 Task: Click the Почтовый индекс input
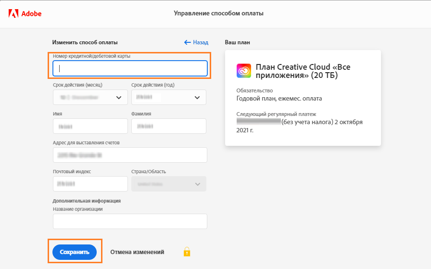point(90,184)
